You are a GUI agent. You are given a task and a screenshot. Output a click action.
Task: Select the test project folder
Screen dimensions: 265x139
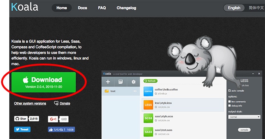(x=121, y=91)
